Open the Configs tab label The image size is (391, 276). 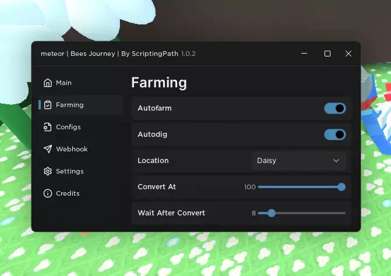(x=68, y=127)
